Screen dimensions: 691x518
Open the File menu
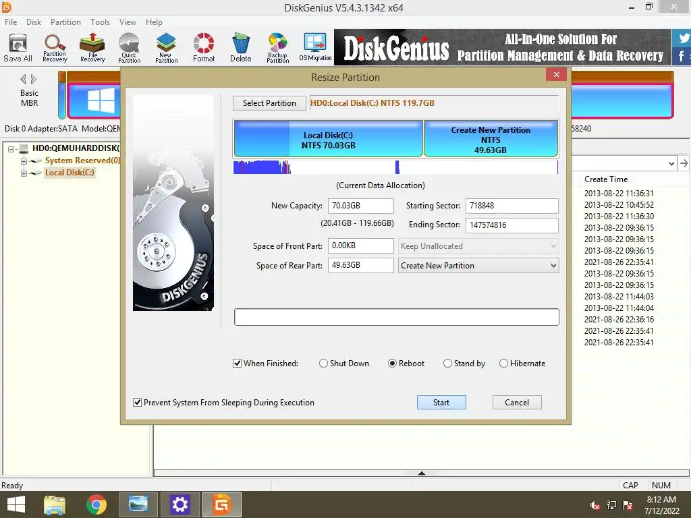click(11, 22)
